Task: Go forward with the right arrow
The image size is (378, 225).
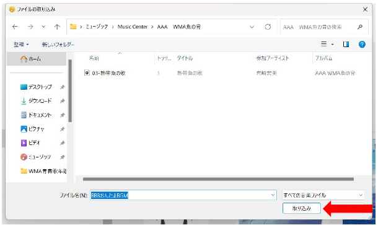Action: tap(30, 27)
